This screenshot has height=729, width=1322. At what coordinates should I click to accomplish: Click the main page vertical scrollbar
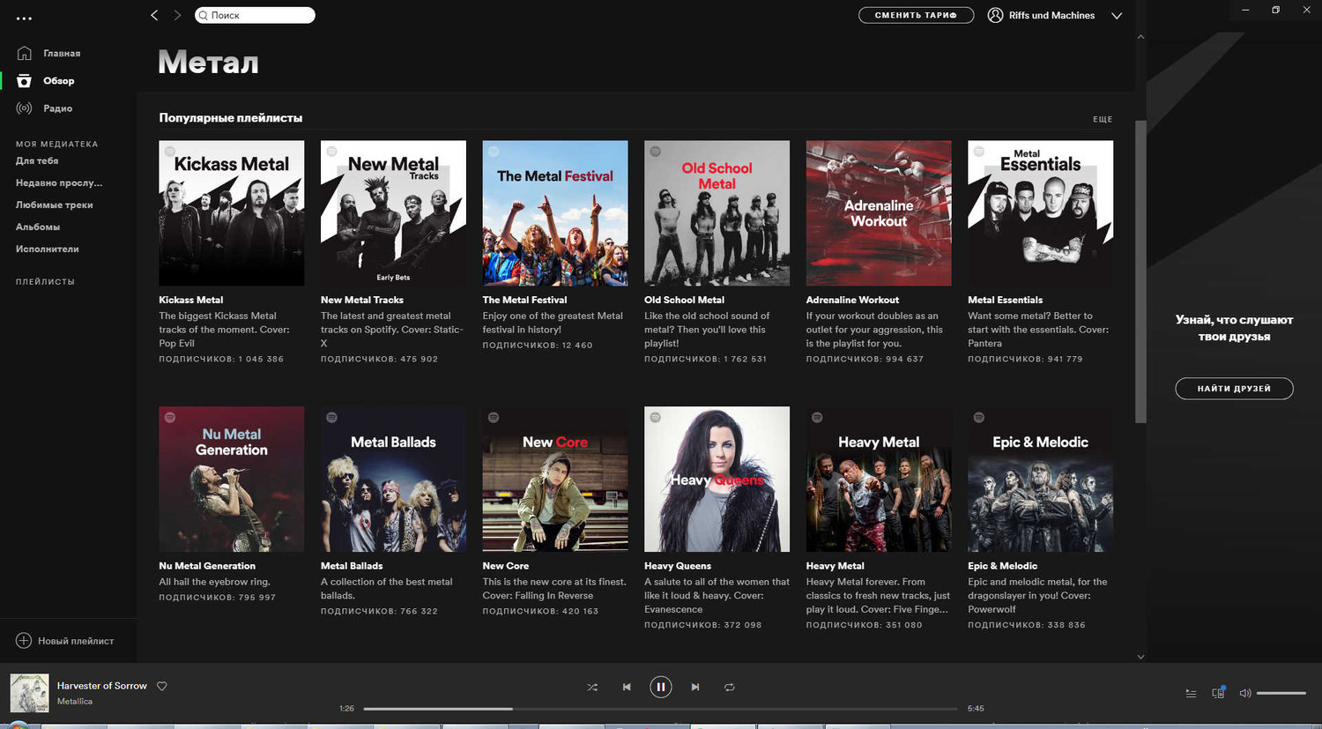1140,272
